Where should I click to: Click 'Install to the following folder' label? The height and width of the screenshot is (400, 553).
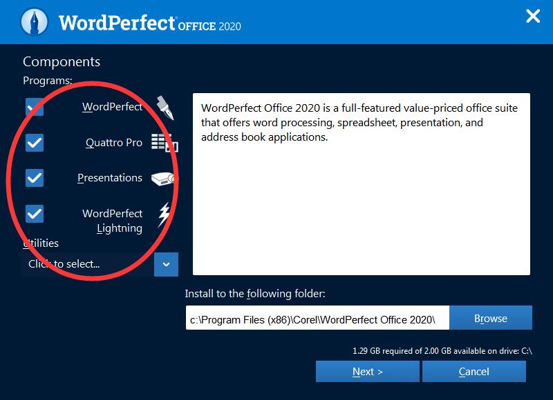point(255,294)
